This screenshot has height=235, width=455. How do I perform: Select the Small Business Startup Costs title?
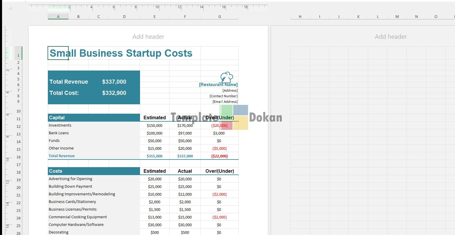tap(121, 53)
